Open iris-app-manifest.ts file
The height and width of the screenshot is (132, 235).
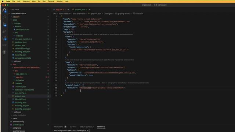(23, 39)
